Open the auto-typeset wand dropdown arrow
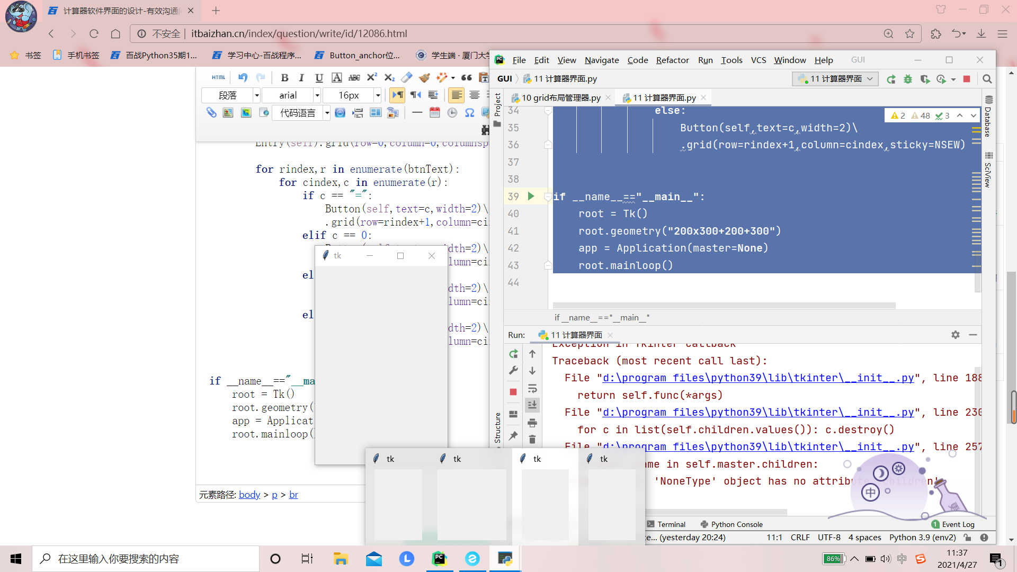The width and height of the screenshot is (1017, 572). tap(453, 78)
